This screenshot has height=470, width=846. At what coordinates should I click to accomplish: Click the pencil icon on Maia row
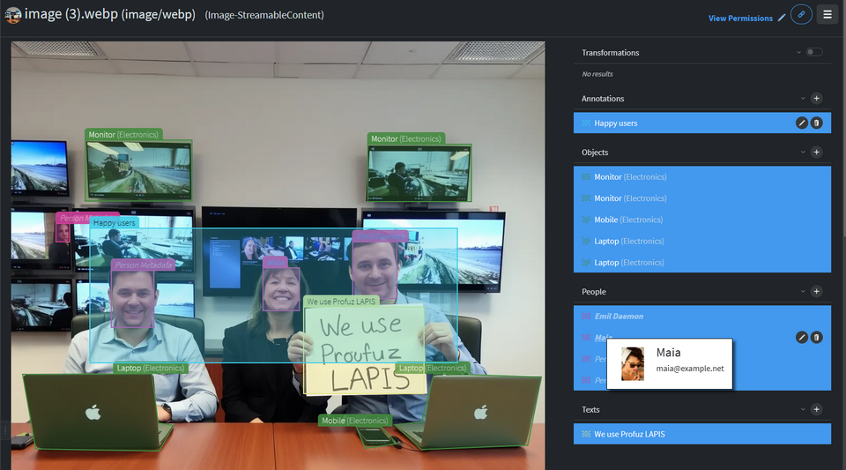pos(802,337)
